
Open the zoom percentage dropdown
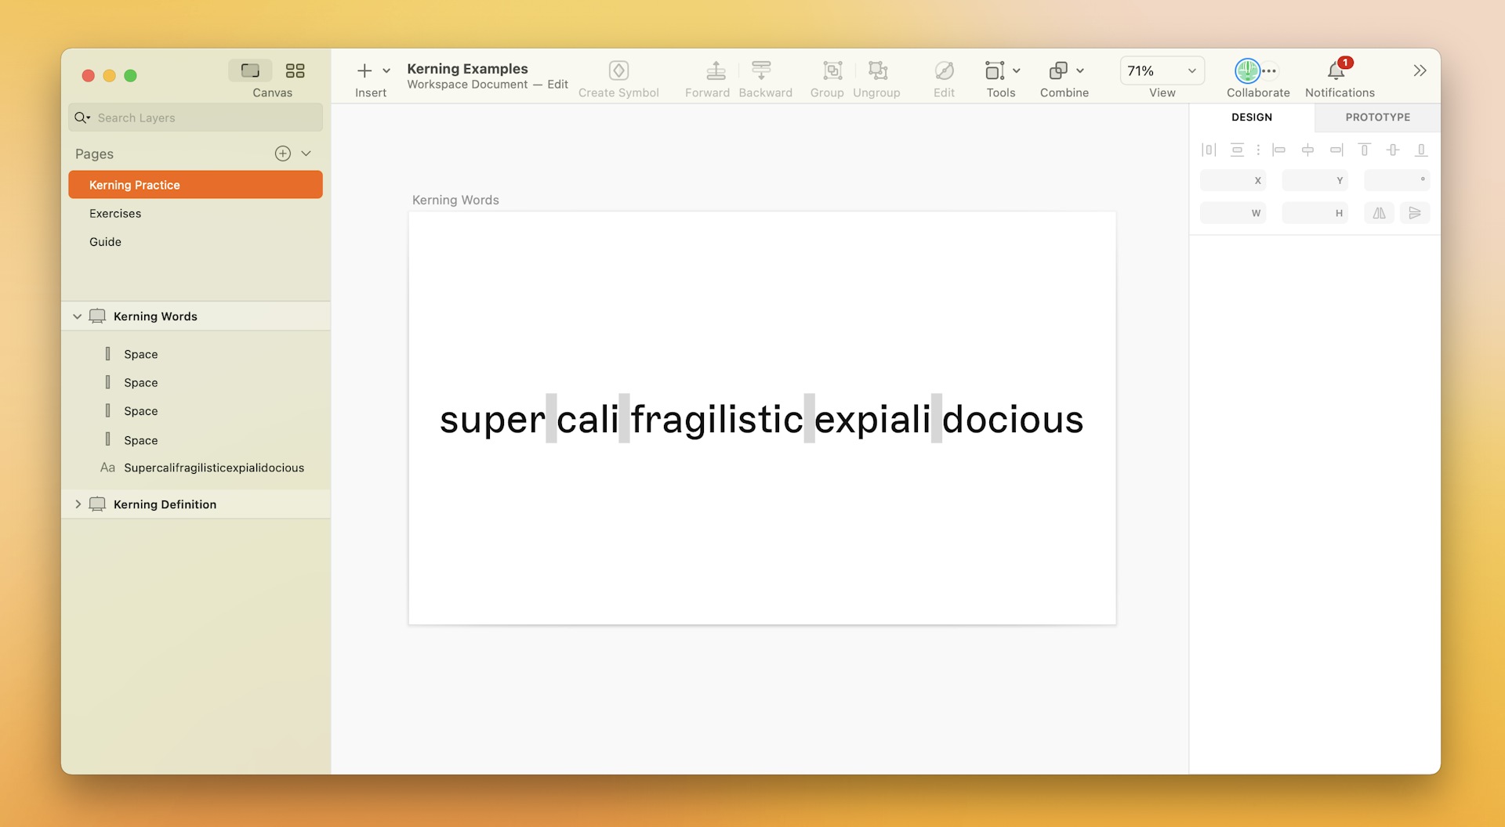(1161, 70)
